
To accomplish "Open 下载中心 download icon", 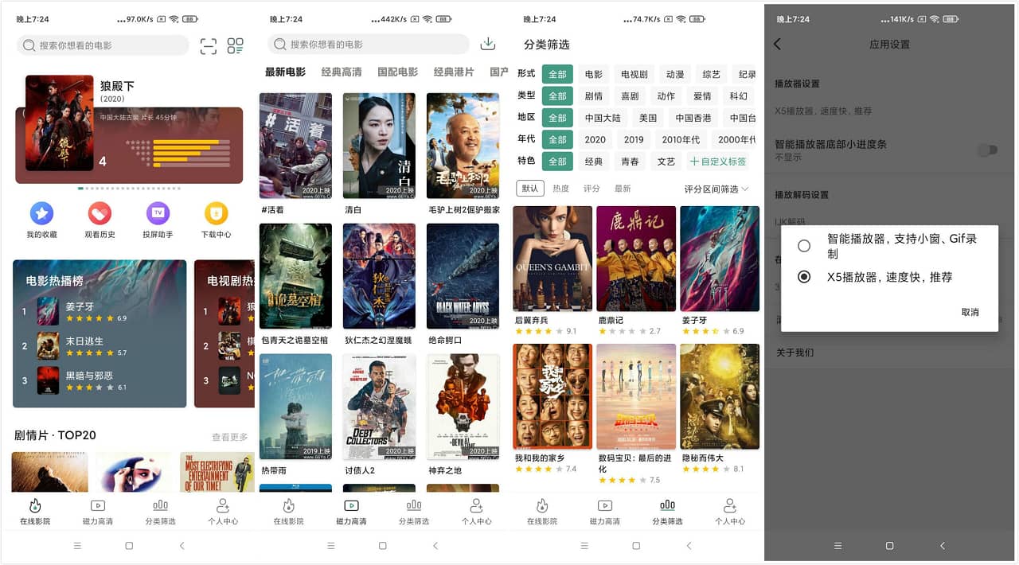I will (x=216, y=213).
